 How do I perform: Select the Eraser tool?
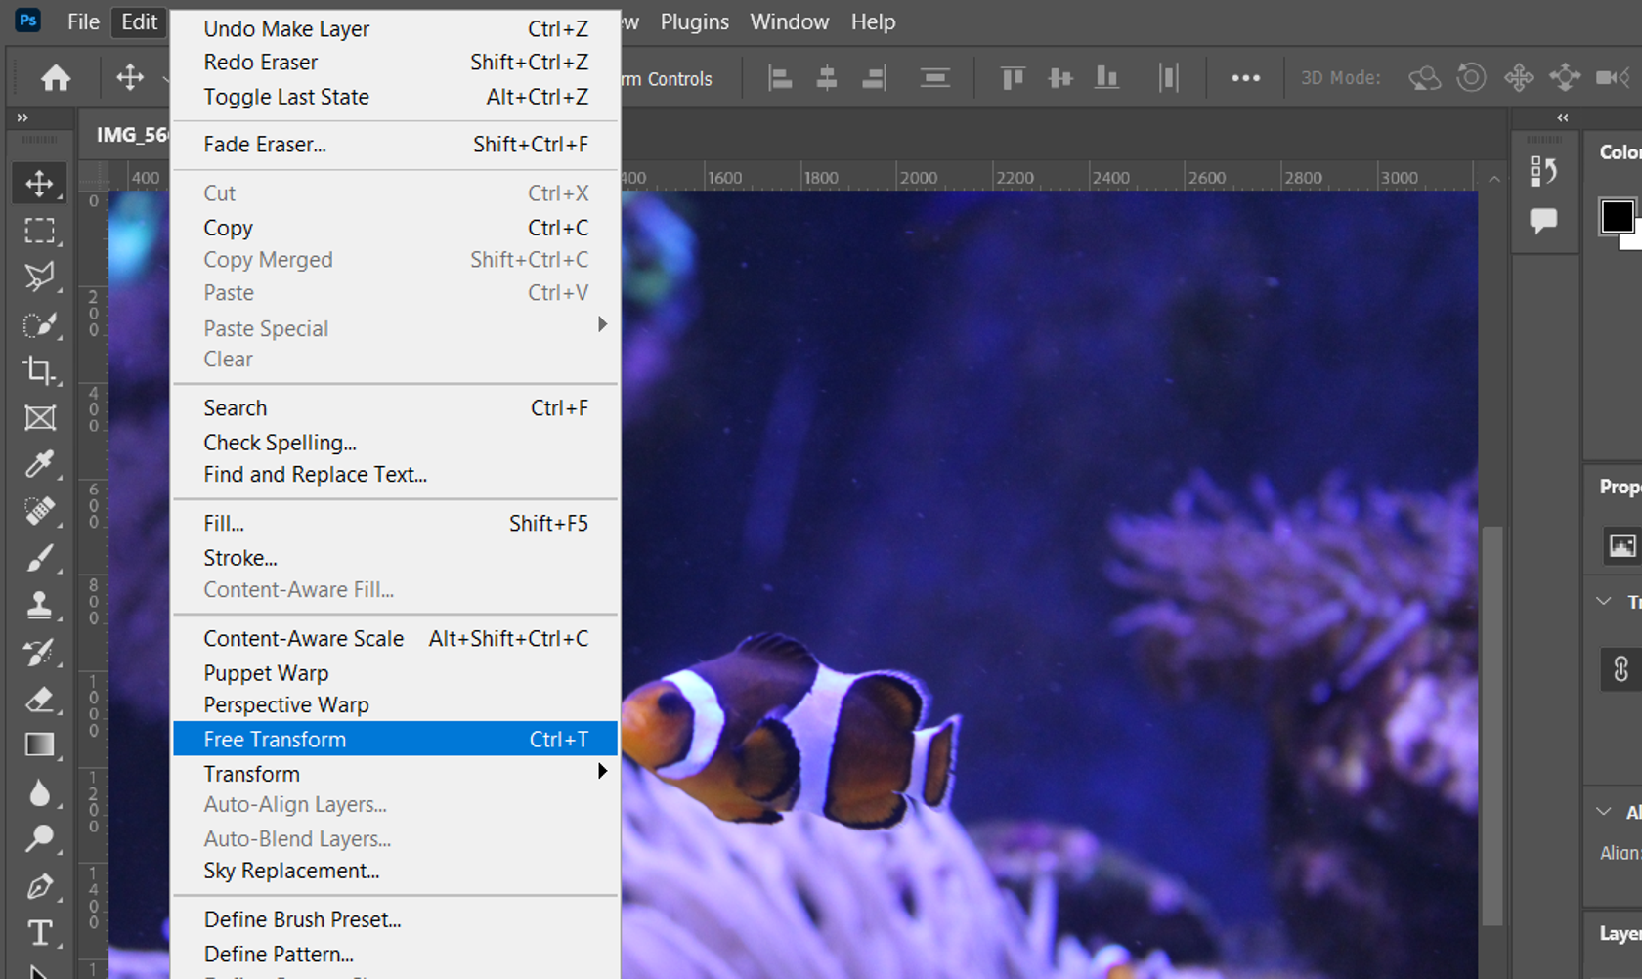[40, 700]
